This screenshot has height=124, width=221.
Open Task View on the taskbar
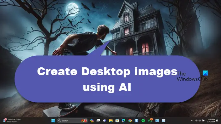pos(98,121)
